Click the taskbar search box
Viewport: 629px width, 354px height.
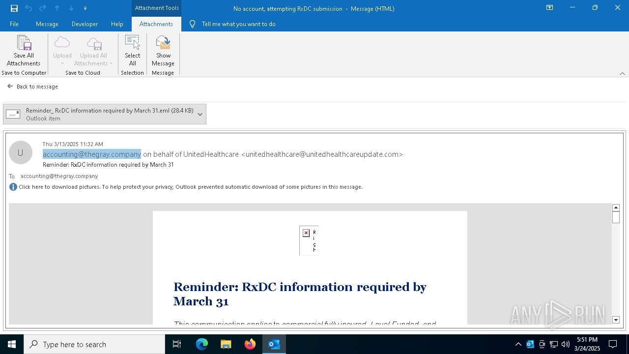(94, 344)
